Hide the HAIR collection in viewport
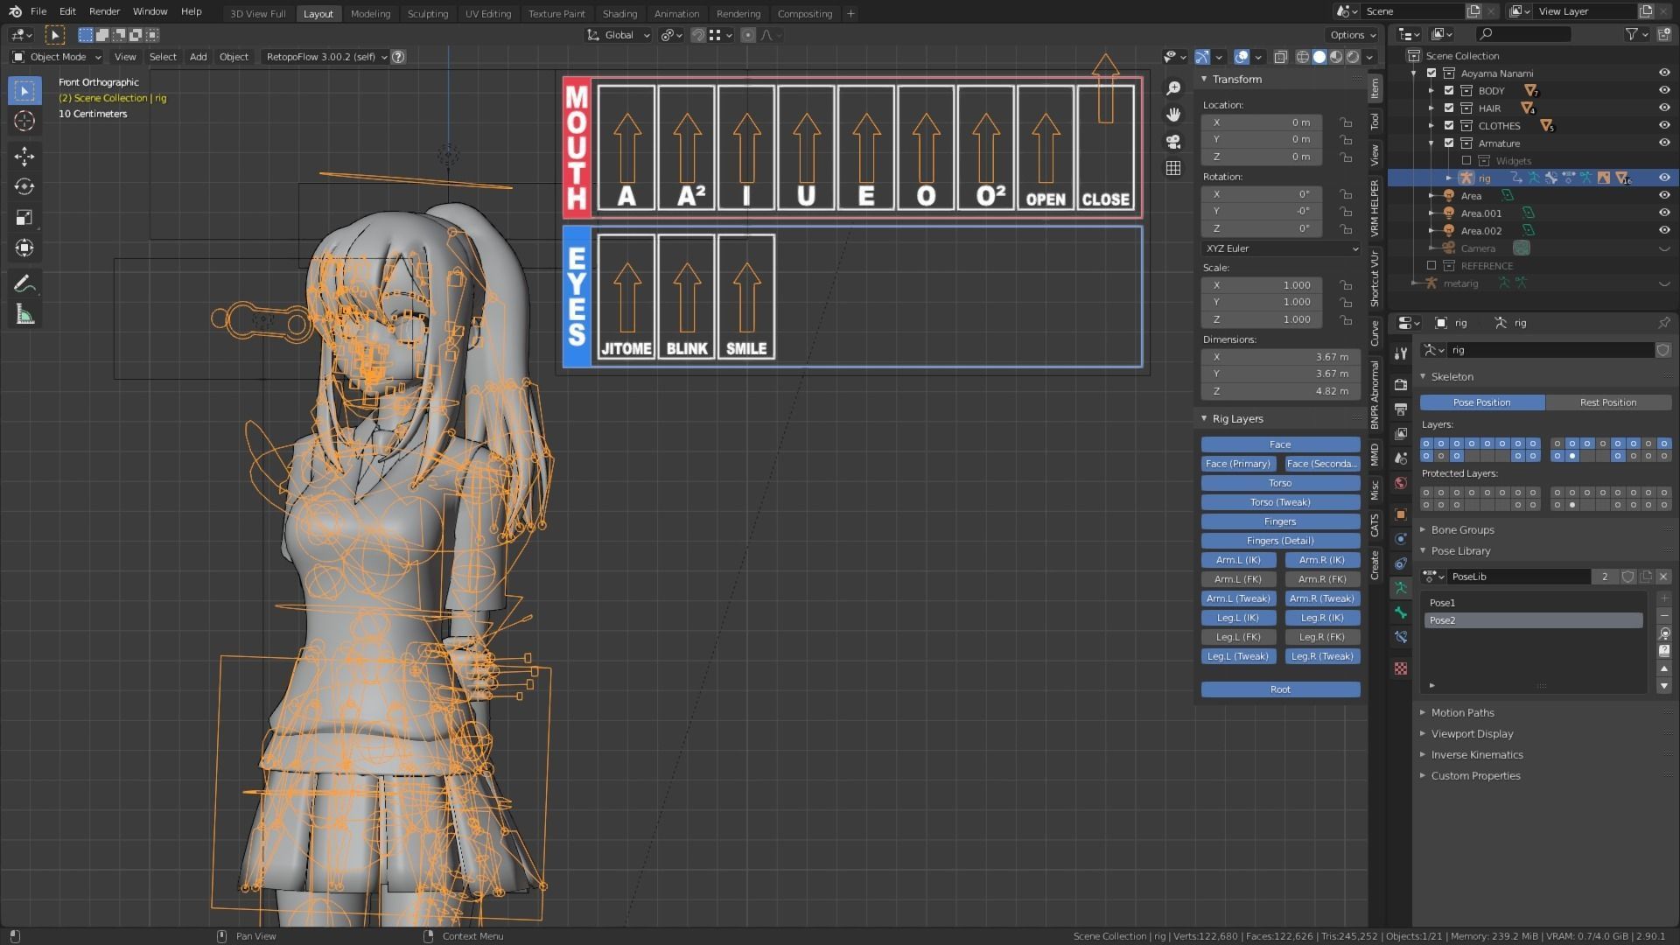 coord(1664,108)
